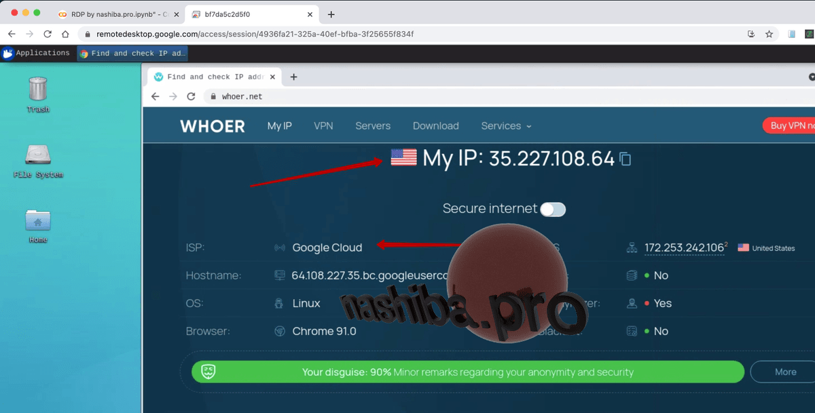Open VPN in the WHOER menu
Image resolution: width=815 pixels, height=413 pixels.
(324, 126)
